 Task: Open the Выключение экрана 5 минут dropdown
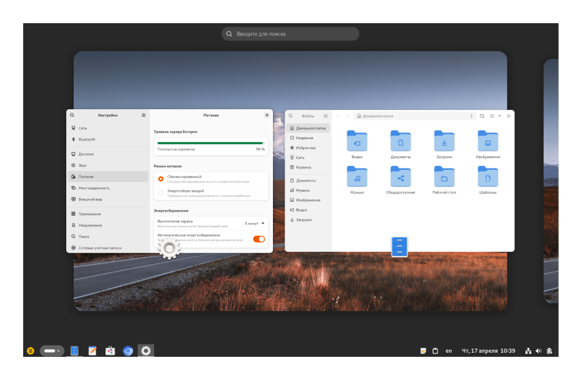coord(254,223)
